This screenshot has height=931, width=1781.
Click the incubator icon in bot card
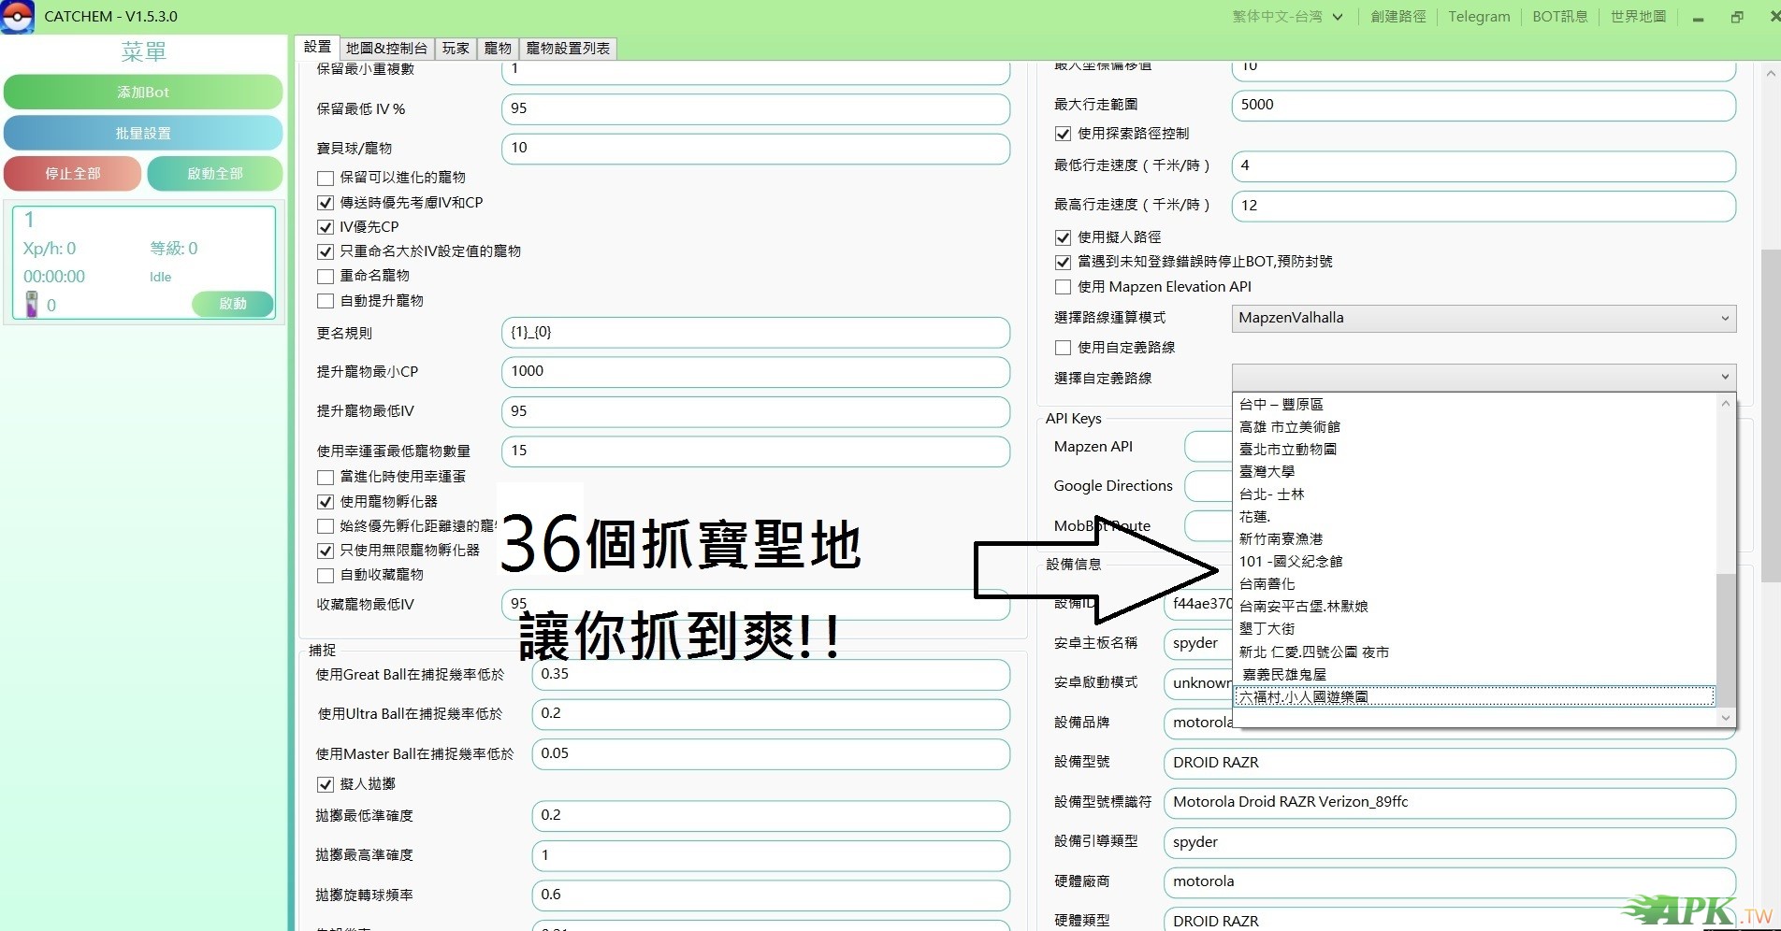coord(32,304)
